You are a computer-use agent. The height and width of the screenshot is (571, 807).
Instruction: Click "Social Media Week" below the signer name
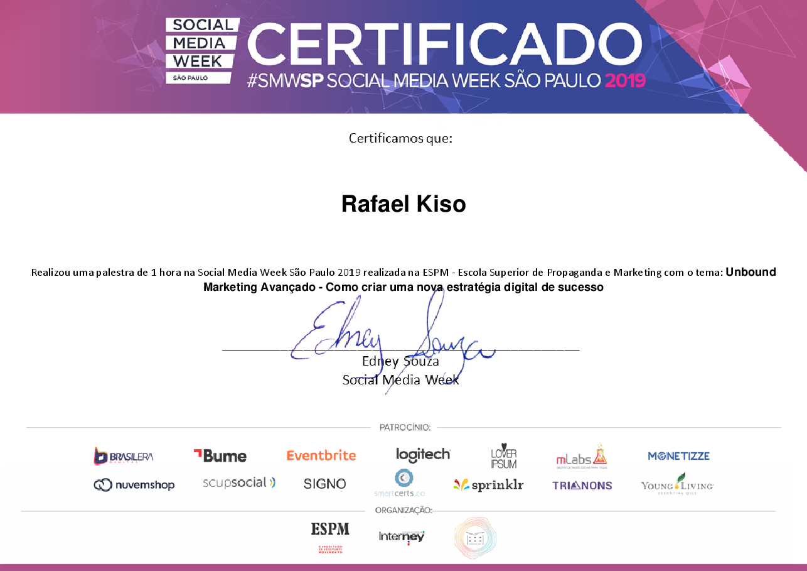[400, 380]
